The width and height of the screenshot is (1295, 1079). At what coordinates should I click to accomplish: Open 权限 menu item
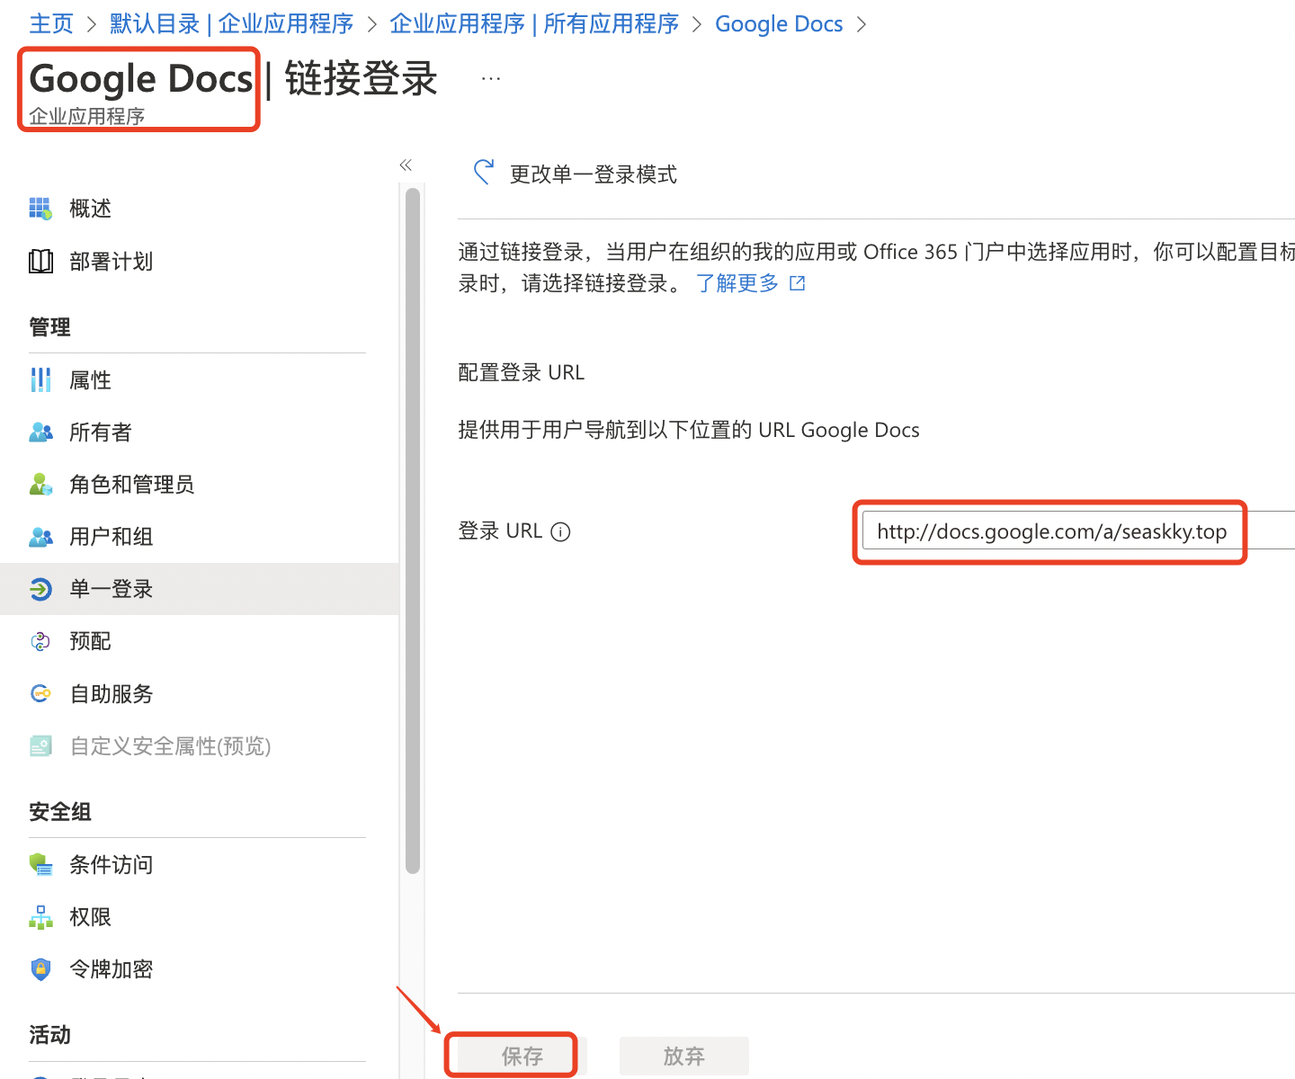pos(199,917)
